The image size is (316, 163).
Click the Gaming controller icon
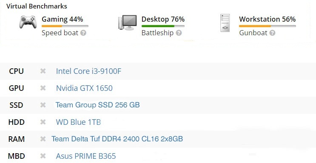28,22
